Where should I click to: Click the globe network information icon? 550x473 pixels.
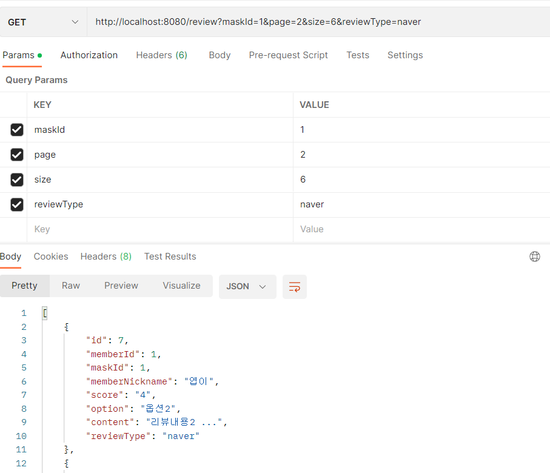pos(535,257)
